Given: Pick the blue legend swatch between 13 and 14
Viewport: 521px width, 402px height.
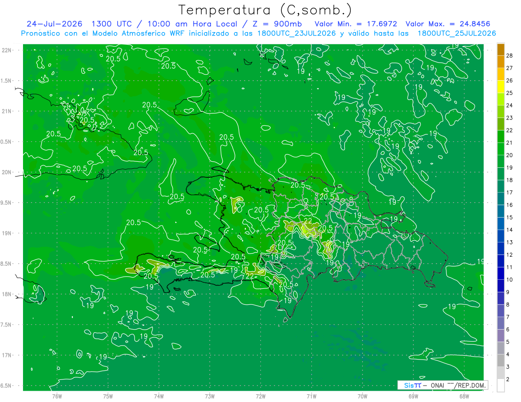Looking at the screenshot, I should point(501,236).
